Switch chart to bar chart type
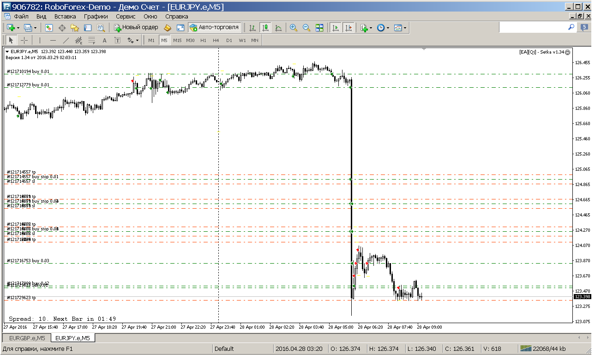 coord(252,28)
